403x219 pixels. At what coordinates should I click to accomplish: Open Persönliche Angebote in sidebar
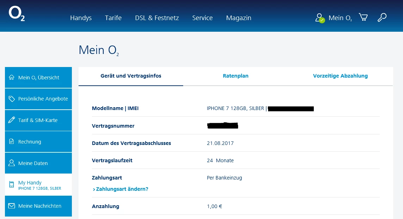click(38, 99)
